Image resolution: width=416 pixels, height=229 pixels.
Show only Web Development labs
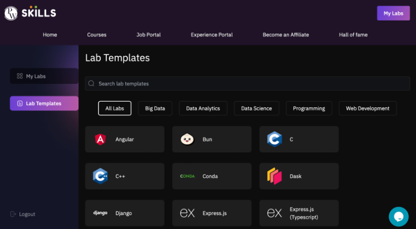[368, 108]
